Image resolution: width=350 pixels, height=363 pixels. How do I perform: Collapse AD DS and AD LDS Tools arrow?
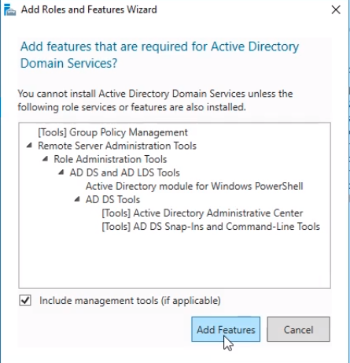pyautogui.click(x=61, y=172)
